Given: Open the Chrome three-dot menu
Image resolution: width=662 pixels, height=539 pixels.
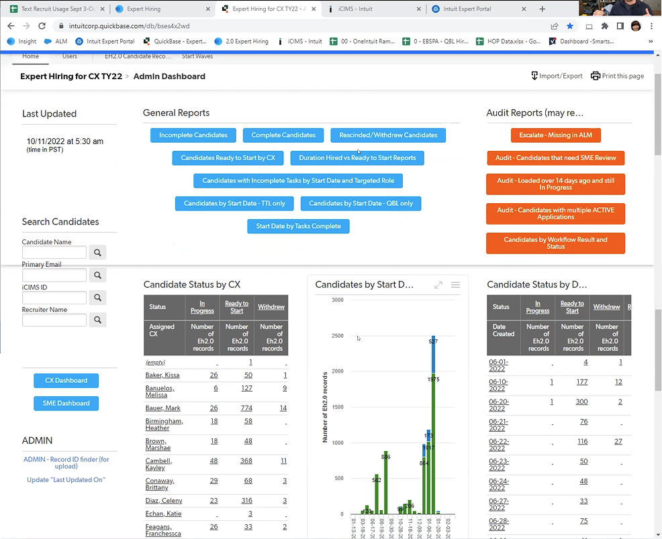Looking at the screenshot, I should [x=651, y=26].
